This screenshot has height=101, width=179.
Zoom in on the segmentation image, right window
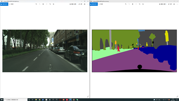(x=126, y=4)
